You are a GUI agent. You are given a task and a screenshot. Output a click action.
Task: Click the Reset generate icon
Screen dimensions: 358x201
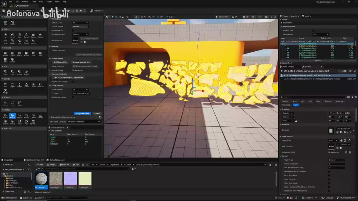(12, 23)
